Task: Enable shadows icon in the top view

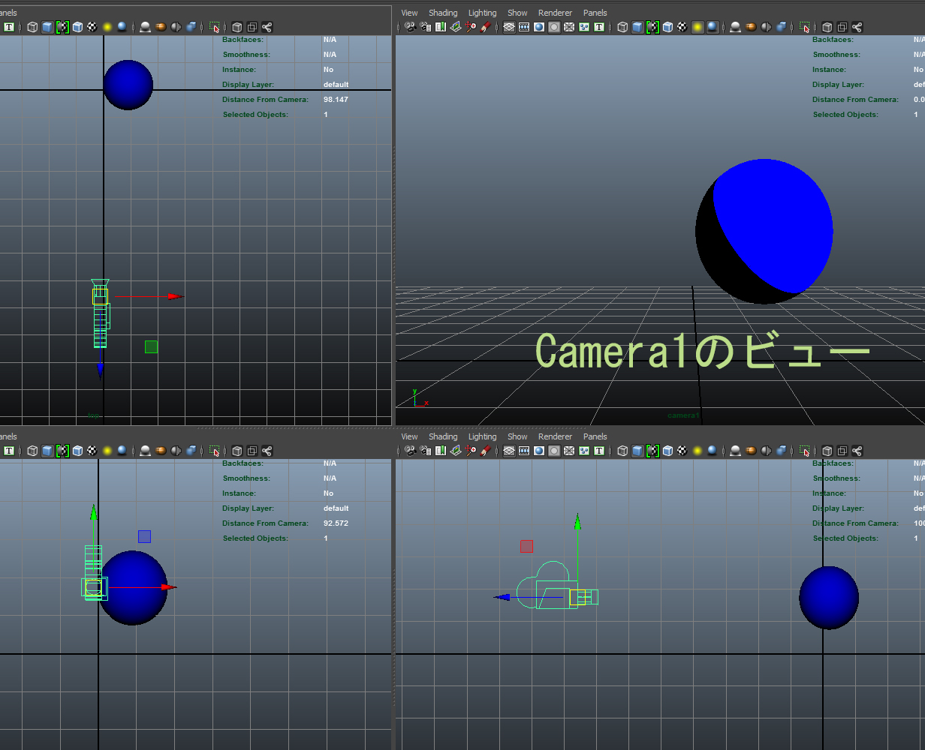Action: pyautogui.click(x=146, y=27)
